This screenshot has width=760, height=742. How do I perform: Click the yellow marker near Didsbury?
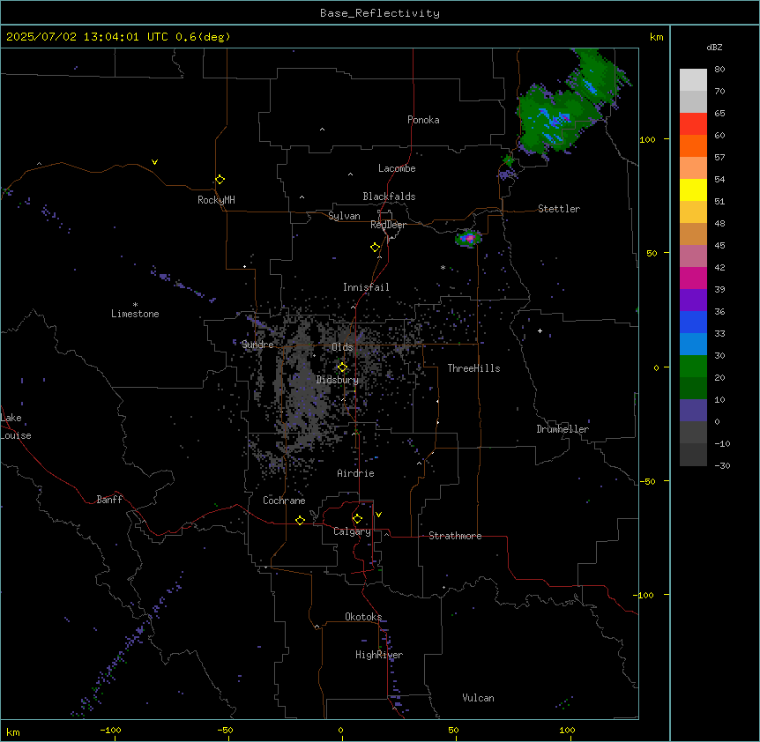[x=342, y=367]
